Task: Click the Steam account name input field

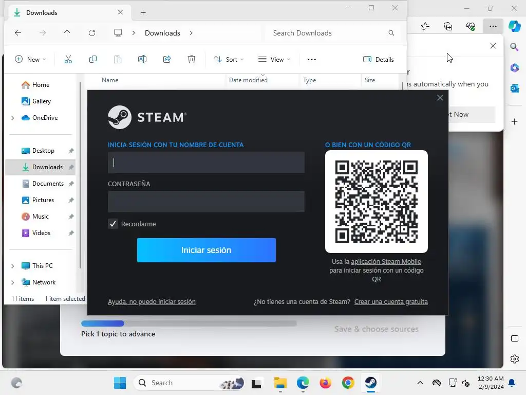Action: [x=206, y=163]
